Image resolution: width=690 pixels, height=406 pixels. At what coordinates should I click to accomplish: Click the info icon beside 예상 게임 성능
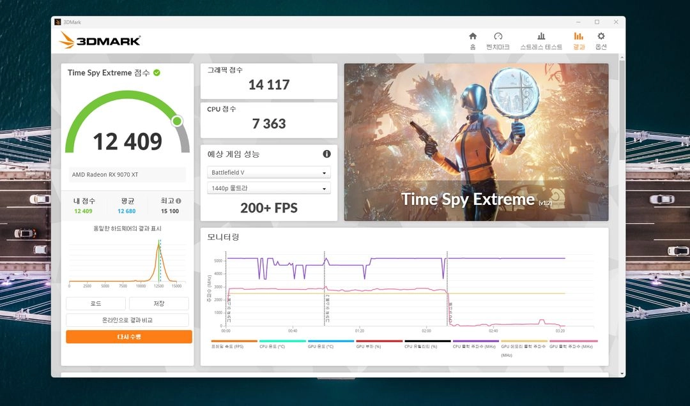[x=326, y=154]
